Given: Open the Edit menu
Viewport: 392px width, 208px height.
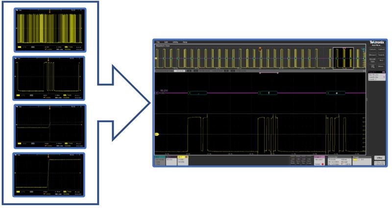Looking at the screenshot, I should tap(167, 43).
